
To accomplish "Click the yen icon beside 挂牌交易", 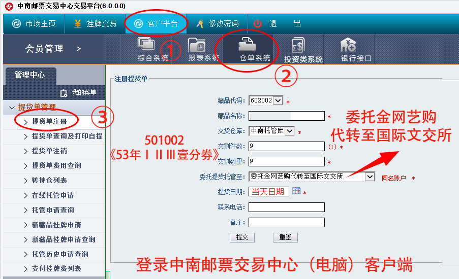I will tap(78, 24).
